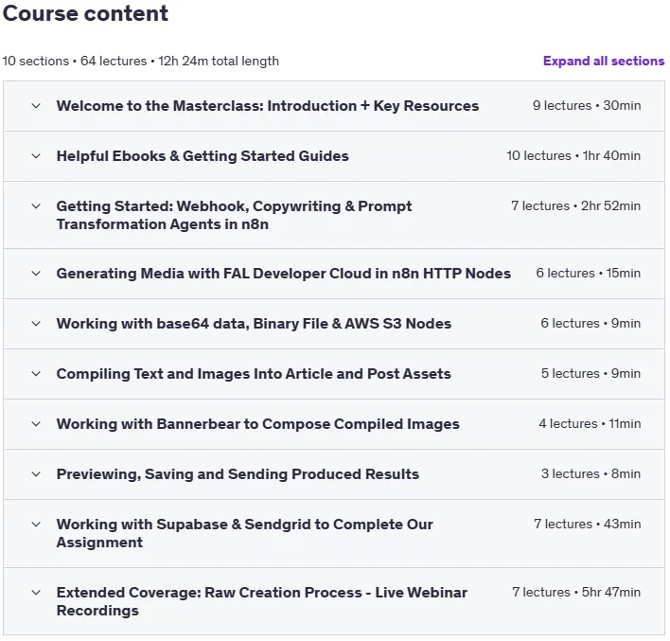Click the 7 lectures • 5hr 47min label
This screenshot has width=670, height=641.
click(576, 593)
